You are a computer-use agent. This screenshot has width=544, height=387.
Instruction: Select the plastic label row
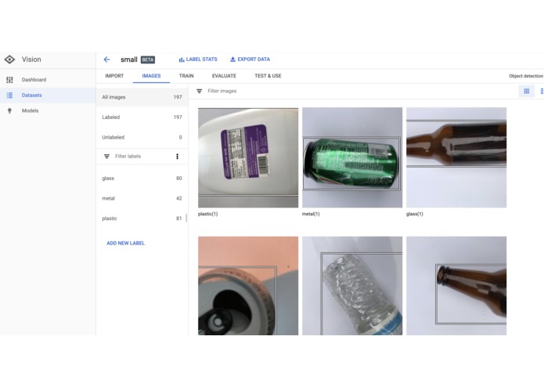pos(142,219)
